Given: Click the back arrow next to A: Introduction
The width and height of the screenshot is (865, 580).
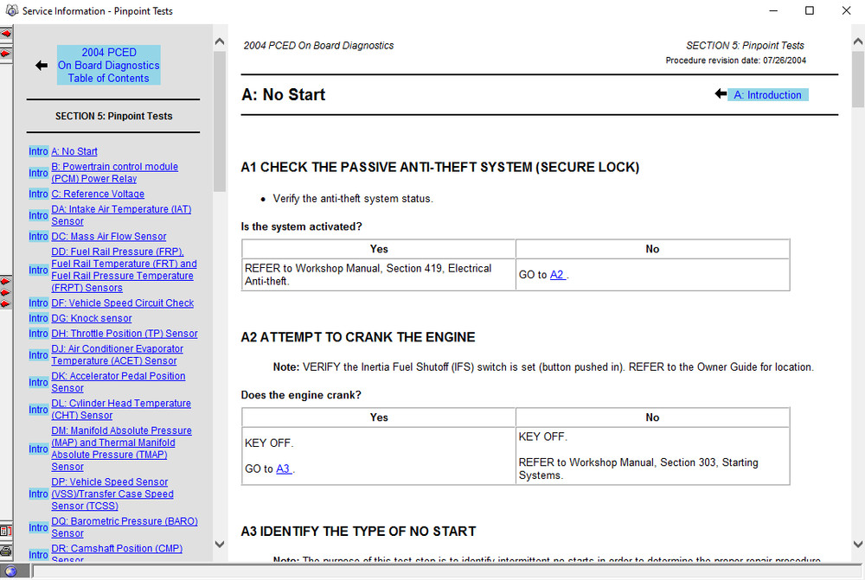Looking at the screenshot, I should [720, 94].
